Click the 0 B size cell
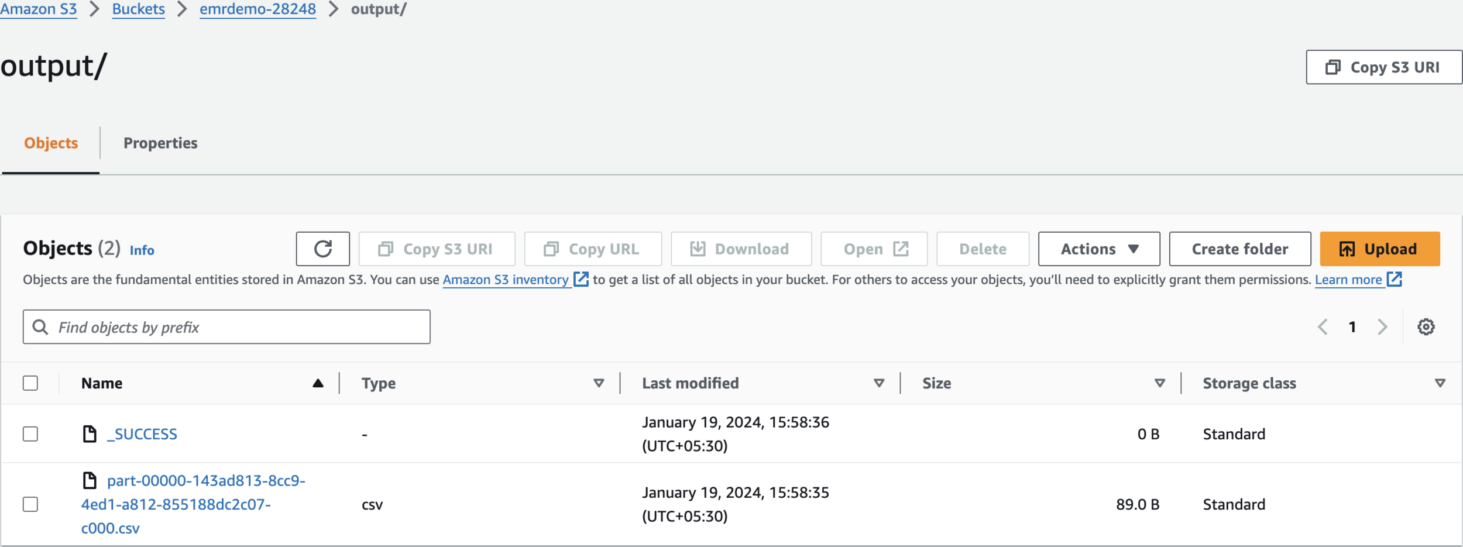The width and height of the screenshot is (1463, 547). (1148, 434)
